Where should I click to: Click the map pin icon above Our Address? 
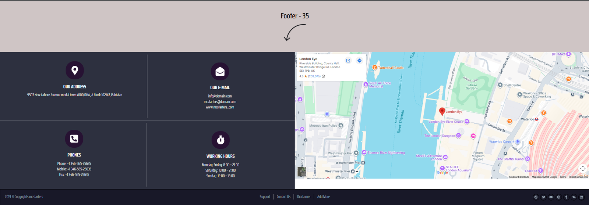tap(75, 70)
